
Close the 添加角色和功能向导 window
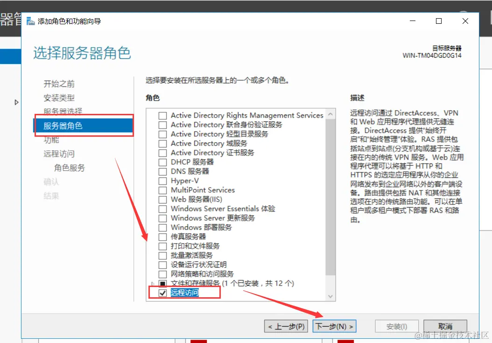[x=465, y=21]
